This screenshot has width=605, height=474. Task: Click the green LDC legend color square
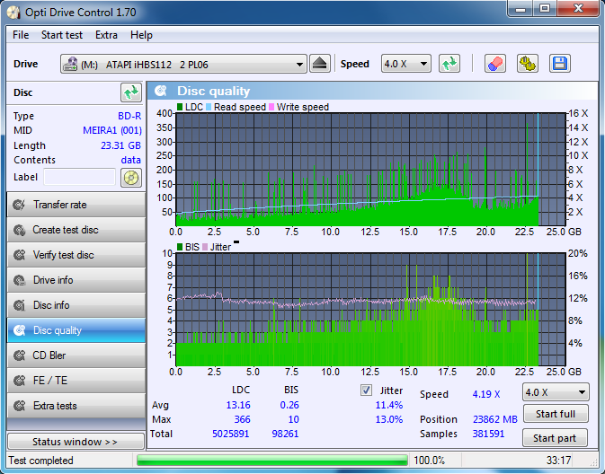[x=180, y=107]
